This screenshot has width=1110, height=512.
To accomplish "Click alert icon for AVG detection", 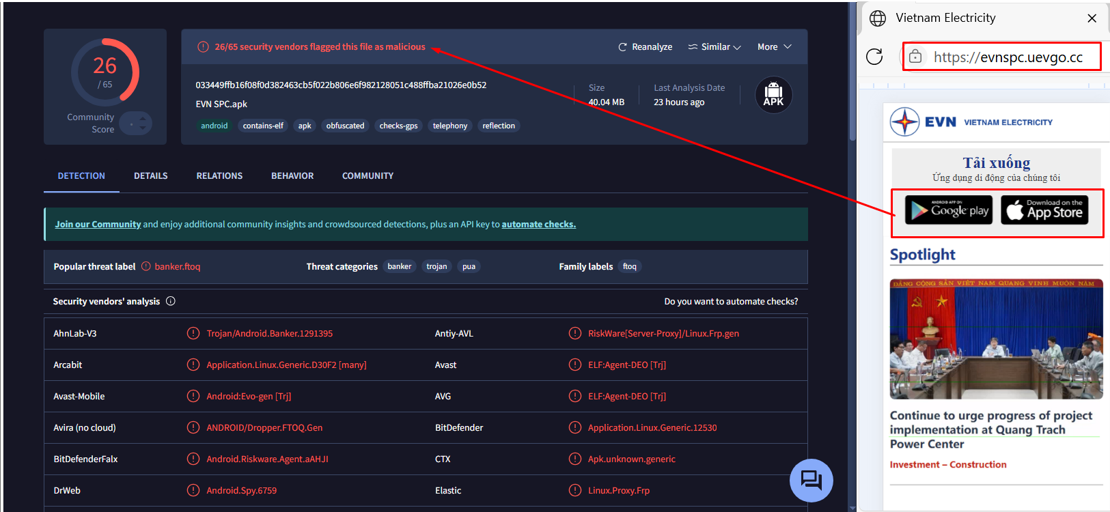I will pos(575,397).
